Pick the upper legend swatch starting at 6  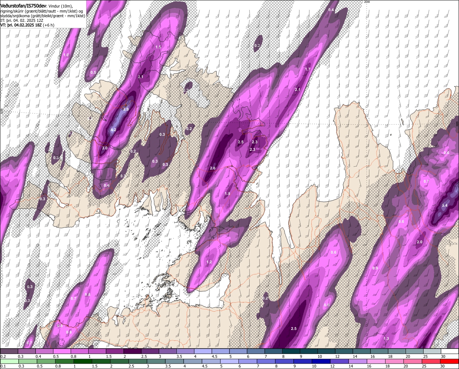256,351
